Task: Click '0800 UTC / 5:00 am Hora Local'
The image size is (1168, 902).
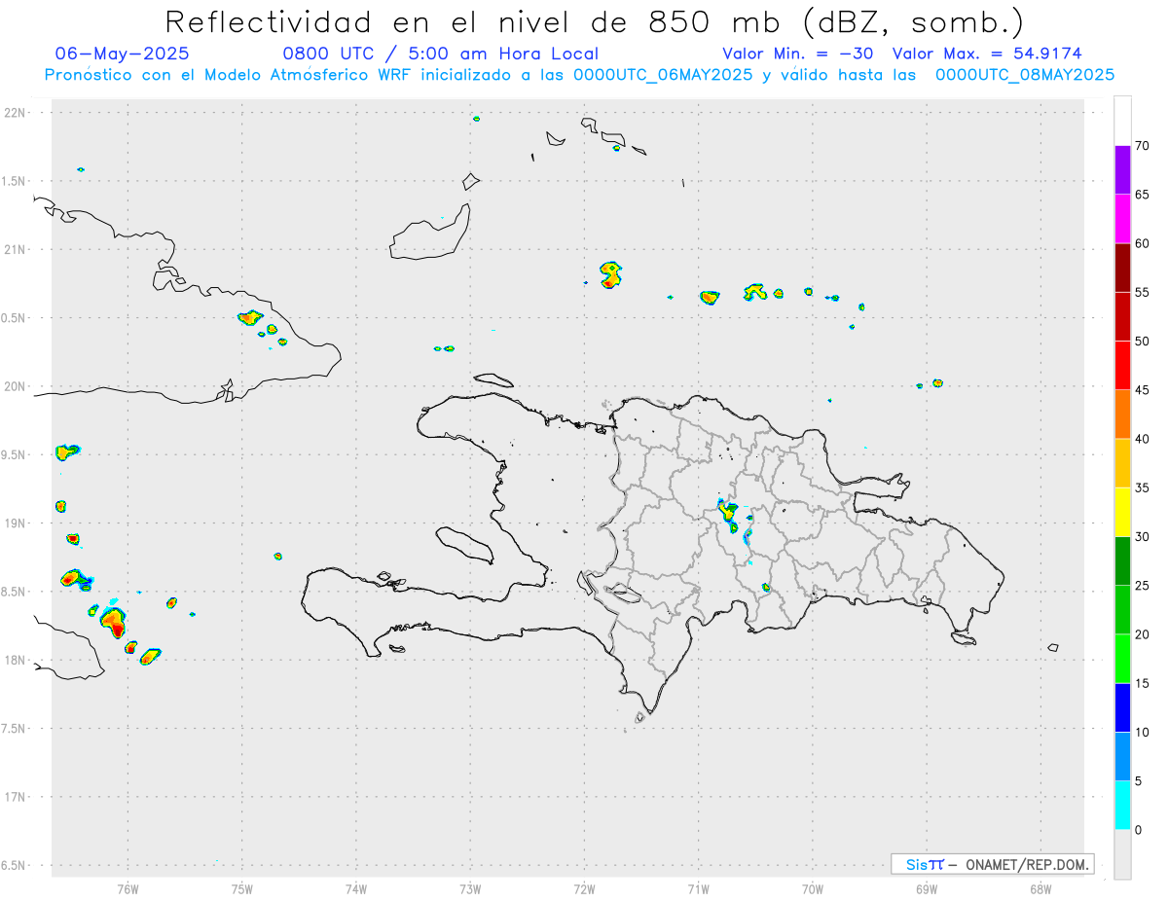Action: tap(440, 54)
